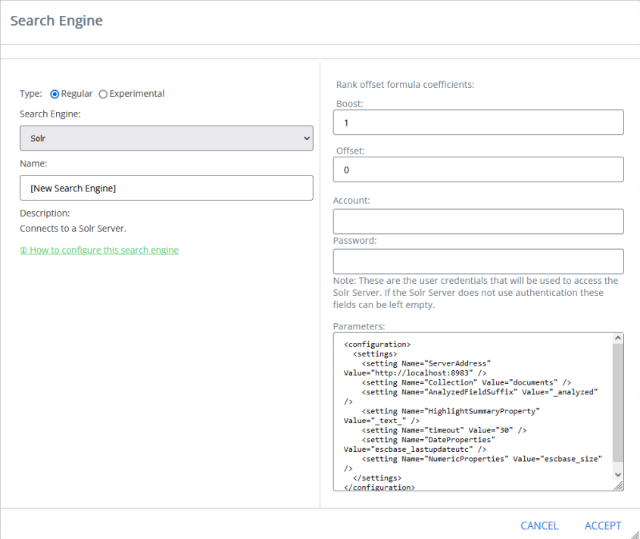The image size is (640, 539).
Task: Select the Experimental type radio button
Action: [103, 95]
